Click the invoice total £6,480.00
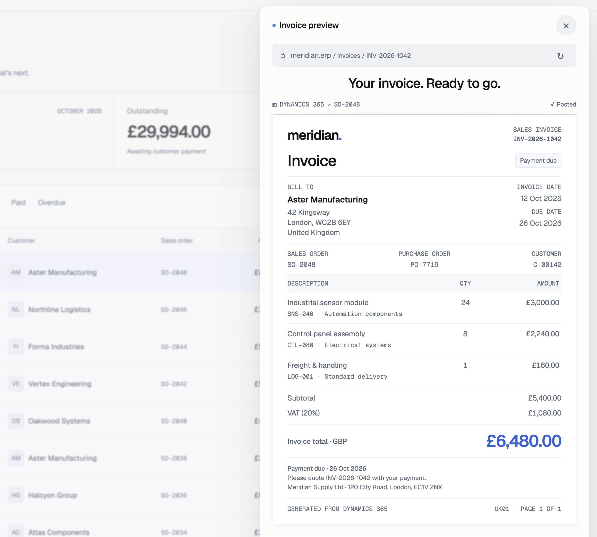Screen dimensions: 597x537 pyautogui.click(x=524, y=441)
